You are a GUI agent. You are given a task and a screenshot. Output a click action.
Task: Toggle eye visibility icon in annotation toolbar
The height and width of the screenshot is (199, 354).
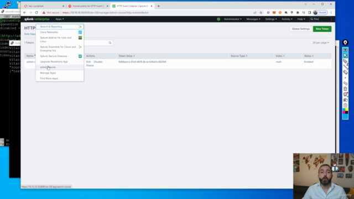[345, 50]
